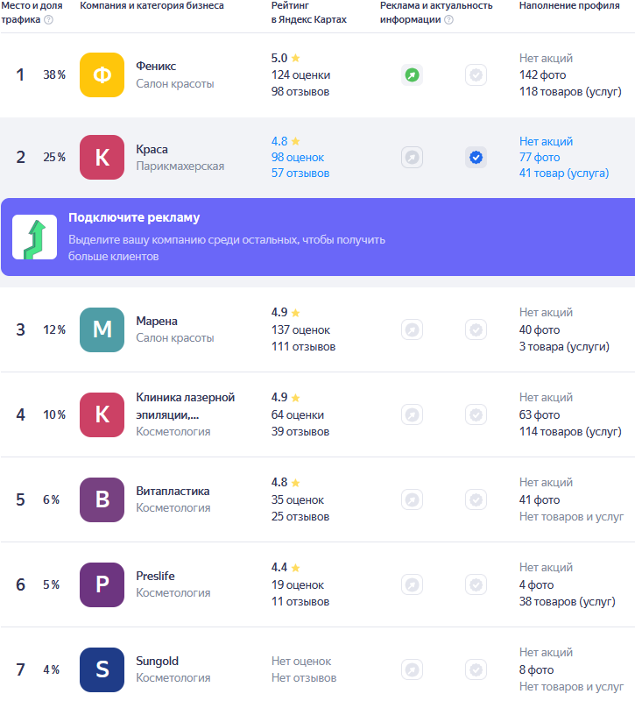Click 142 фото in Феникс row
Image resolution: width=635 pixels, height=701 pixels.
tap(542, 75)
